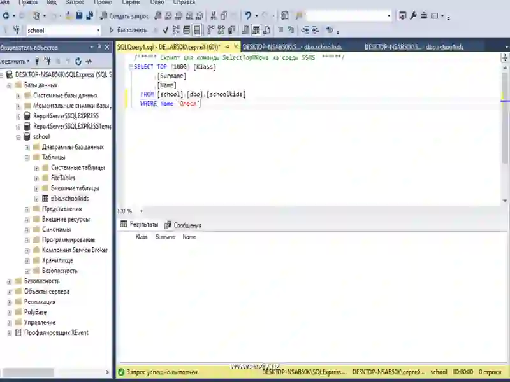Screen dimensions: 510x382
Task: Pin the Object Explorer panel
Action: [99, 47]
